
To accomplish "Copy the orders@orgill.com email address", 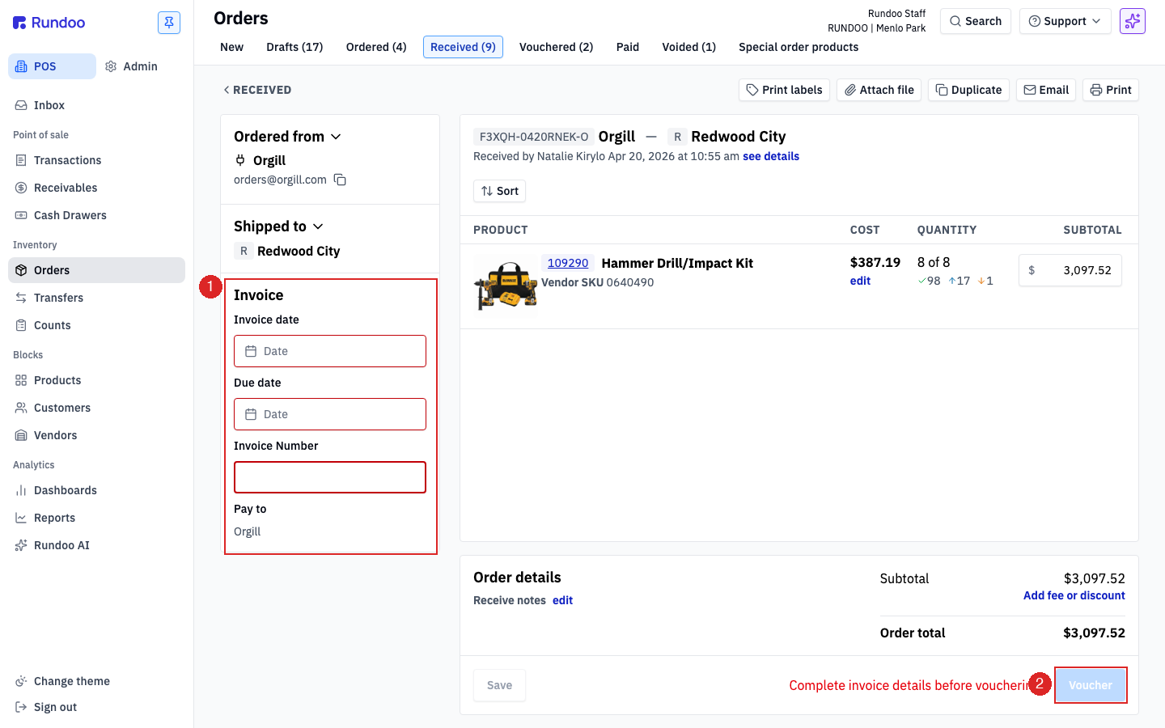I will pos(341,180).
